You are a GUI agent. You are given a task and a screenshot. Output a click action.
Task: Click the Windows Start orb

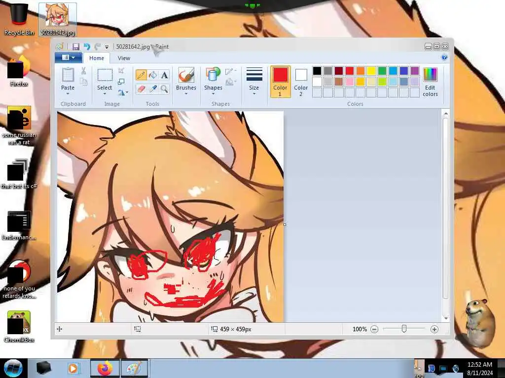pyautogui.click(x=13, y=368)
